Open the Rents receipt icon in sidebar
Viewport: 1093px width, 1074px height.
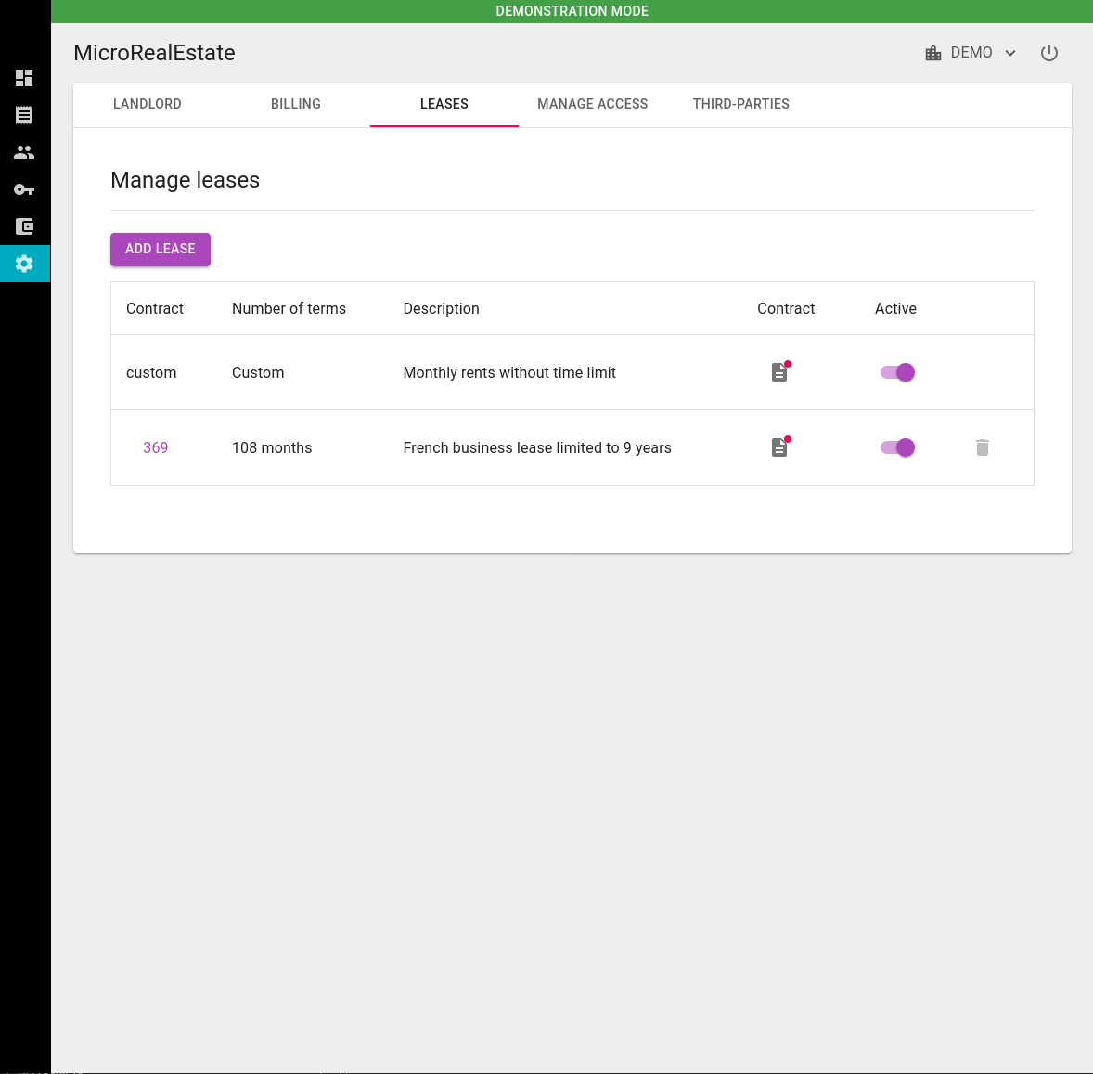point(24,115)
